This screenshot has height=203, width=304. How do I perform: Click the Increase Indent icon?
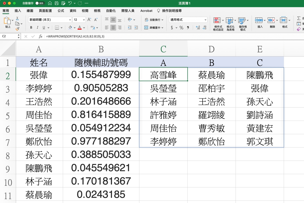136,28
